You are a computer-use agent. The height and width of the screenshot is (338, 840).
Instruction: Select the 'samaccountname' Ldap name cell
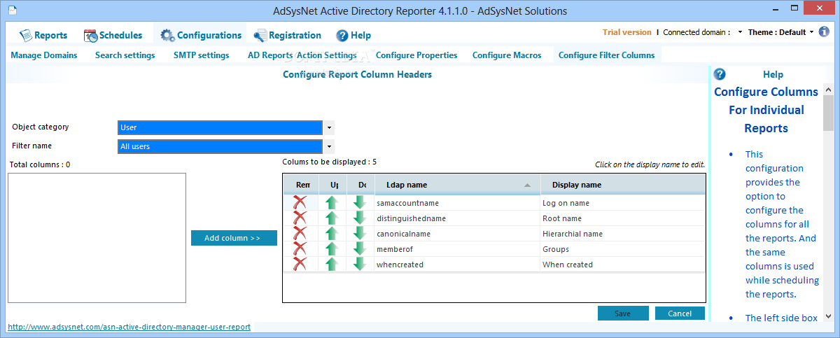coord(456,203)
